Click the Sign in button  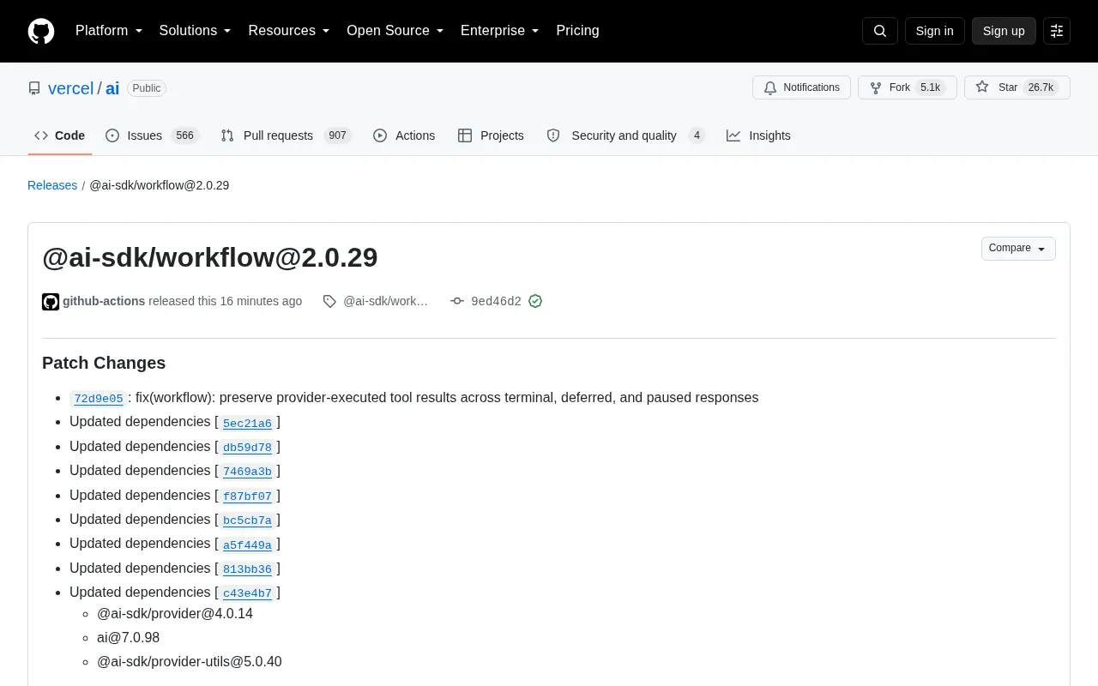tap(934, 31)
